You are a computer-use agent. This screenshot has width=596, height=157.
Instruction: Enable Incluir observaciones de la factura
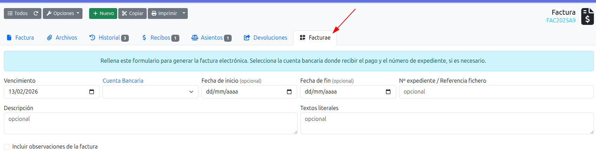(7, 147)
